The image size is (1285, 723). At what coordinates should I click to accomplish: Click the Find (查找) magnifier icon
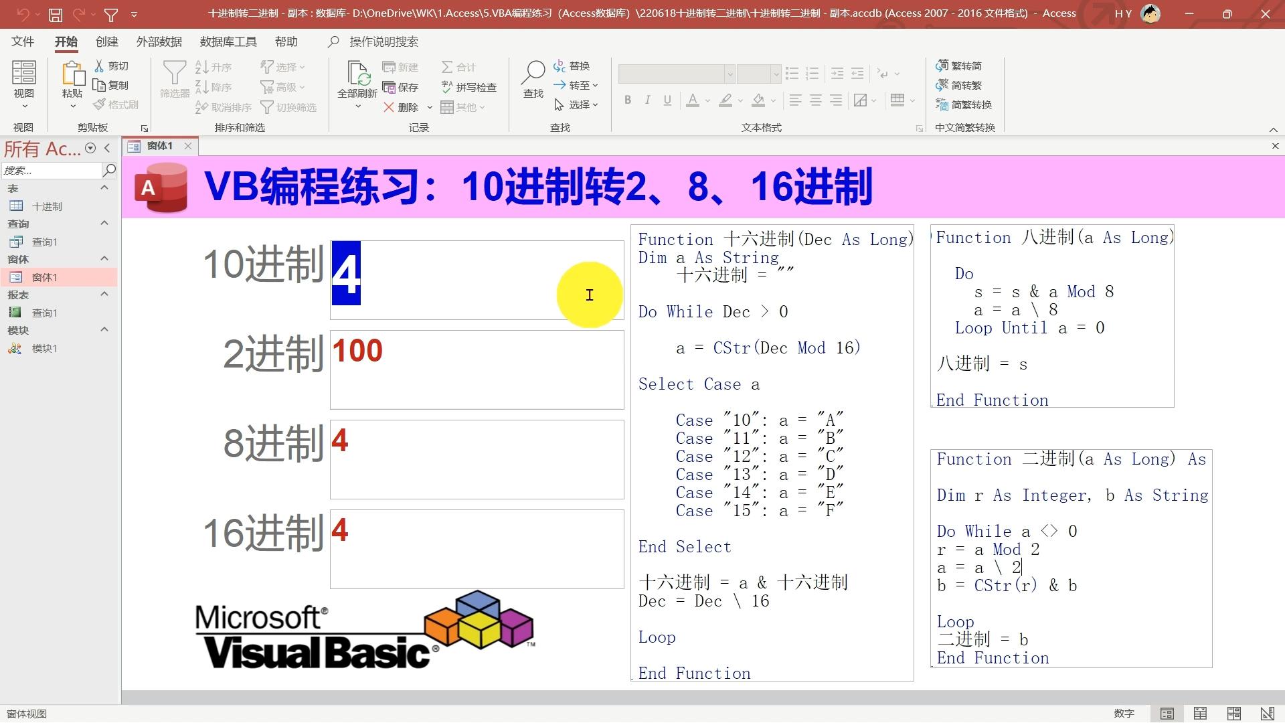tap(533, 72)
